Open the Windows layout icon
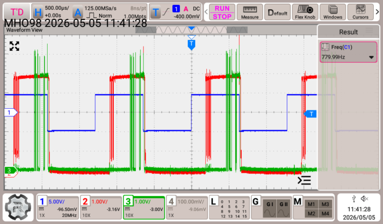The image size is (383, 224). coord(333,12)
